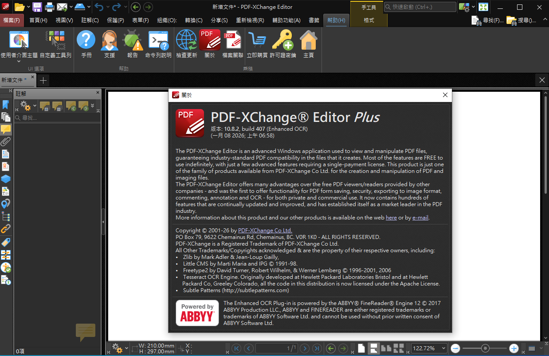Switch to the 註解 (Comment) ribbon tab
This screenshot has height=356, width=549.
click(90, 20)
